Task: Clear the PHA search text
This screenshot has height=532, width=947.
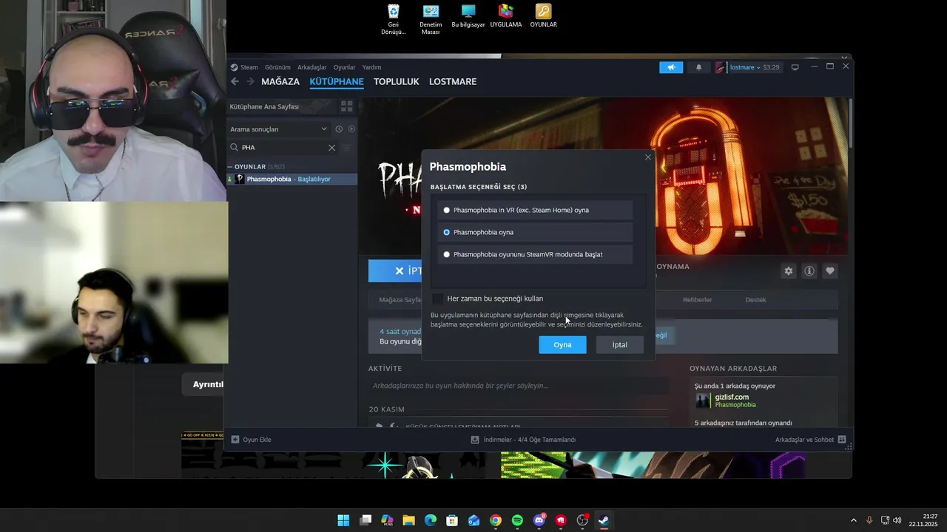Action: point(331,148)
